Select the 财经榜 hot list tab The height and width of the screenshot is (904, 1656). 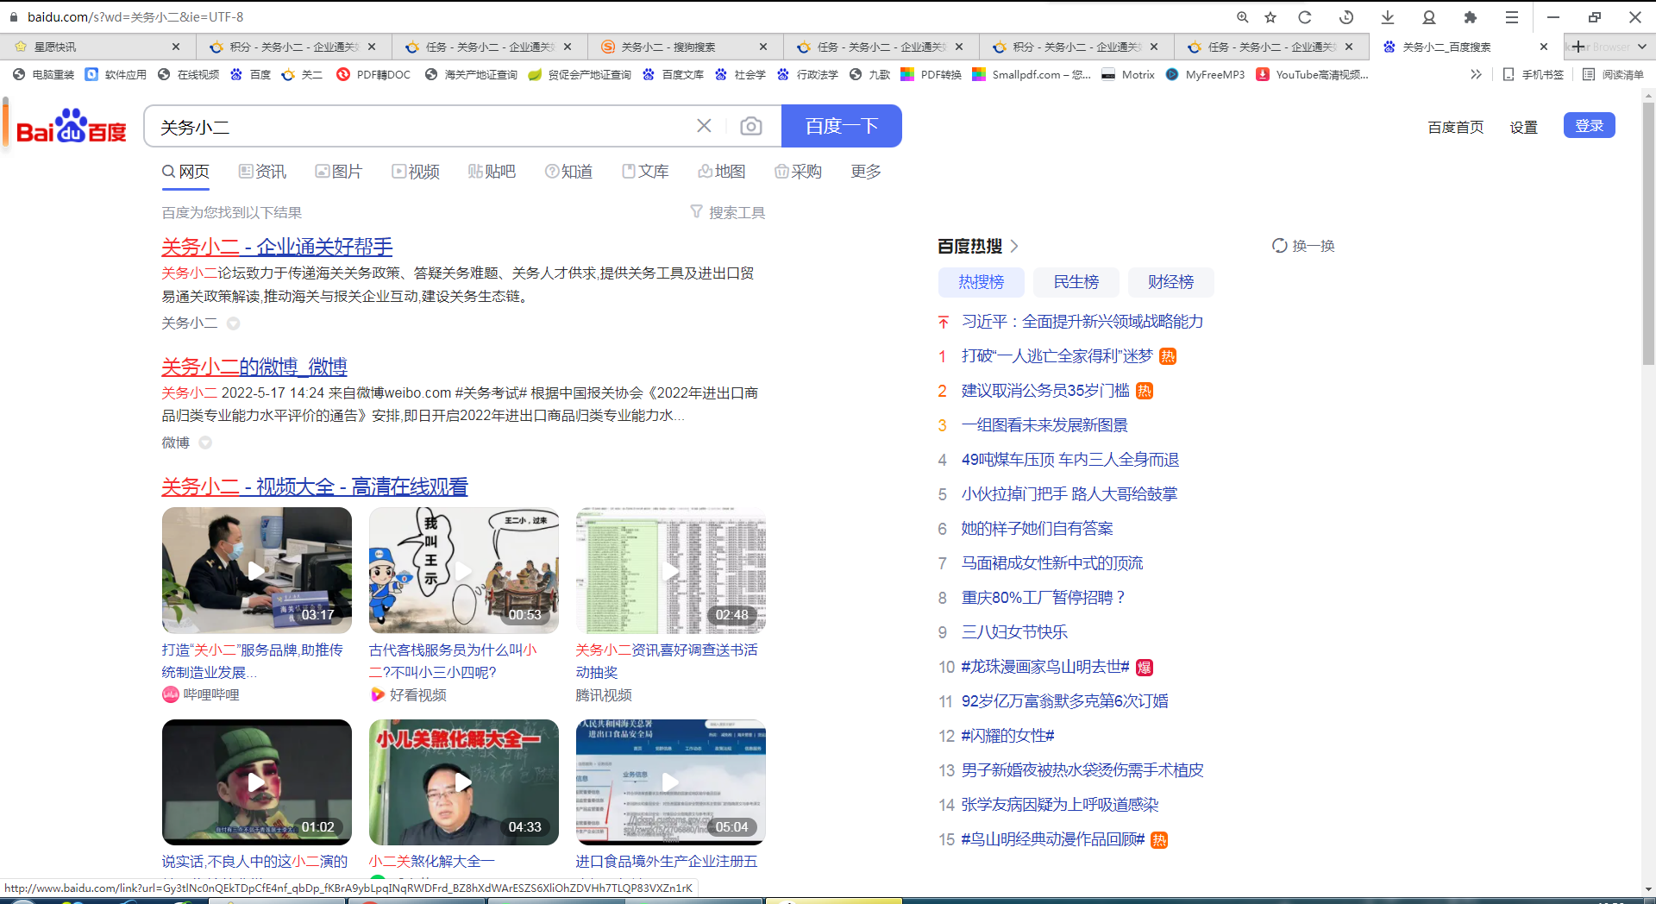pyautogui.click(x=1170, y=282)
